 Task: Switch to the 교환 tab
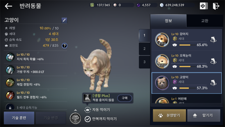coord(205,21)
